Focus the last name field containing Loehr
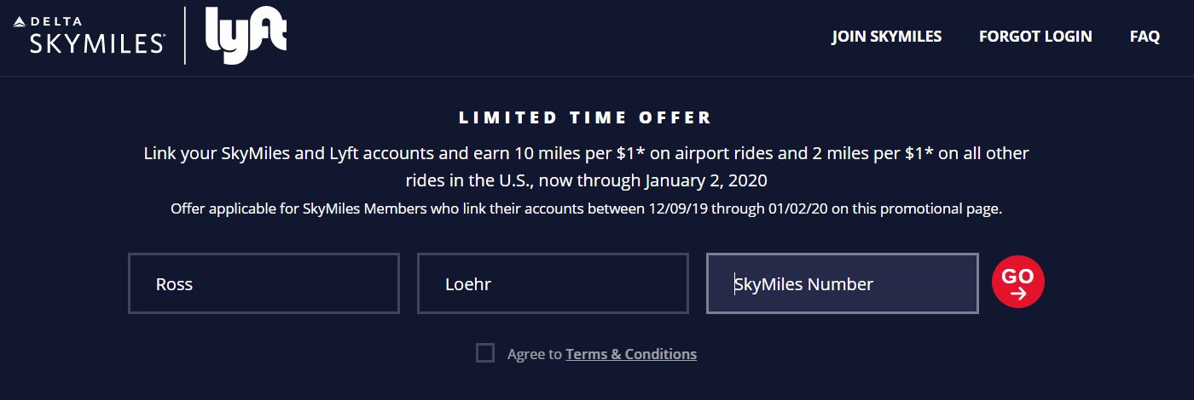This screenshot has width=1194, height=400. pyautogui.click(x=553, y=283)
